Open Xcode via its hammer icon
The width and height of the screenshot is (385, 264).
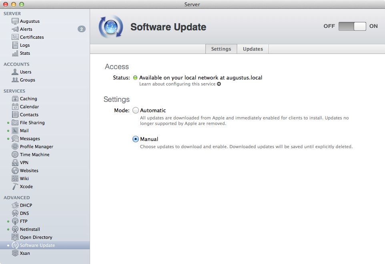15,187
